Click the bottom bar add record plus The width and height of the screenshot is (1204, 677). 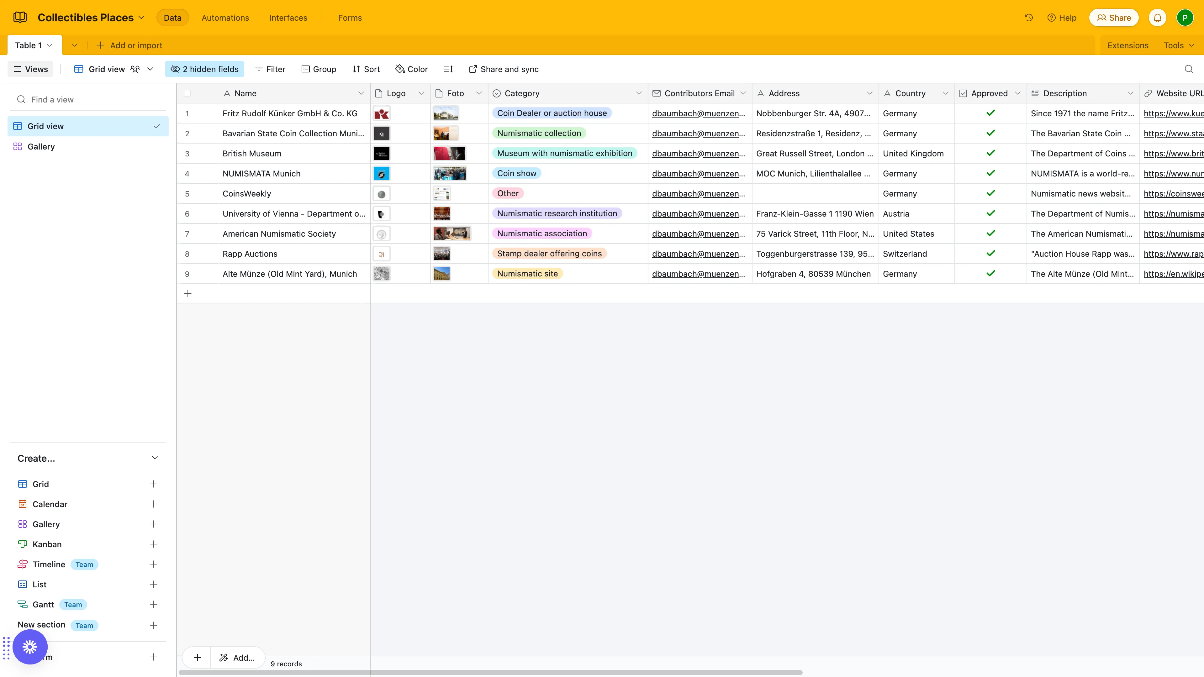[x=197, y=657]
